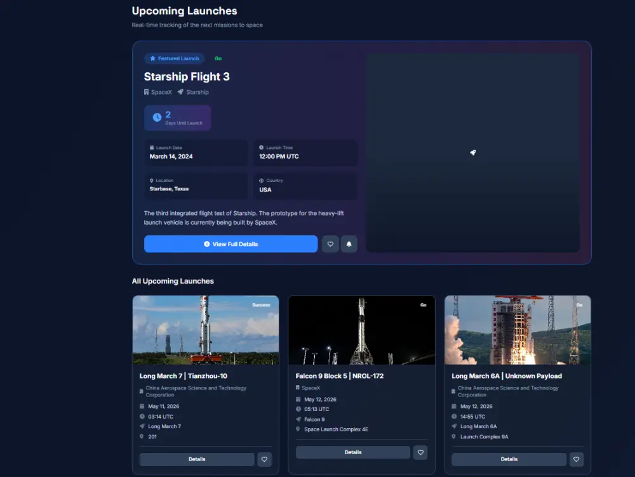Click the rocket icon in featured image placeholder
Image resolution: width=635 pixels, height=477 pixels.
[x=472, y=152]
